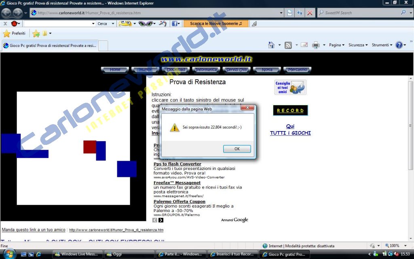The width and height of the screenshot is (414, 259).
Task: Open the Humor site navigation tab
Action: click(x=146, y=70)
